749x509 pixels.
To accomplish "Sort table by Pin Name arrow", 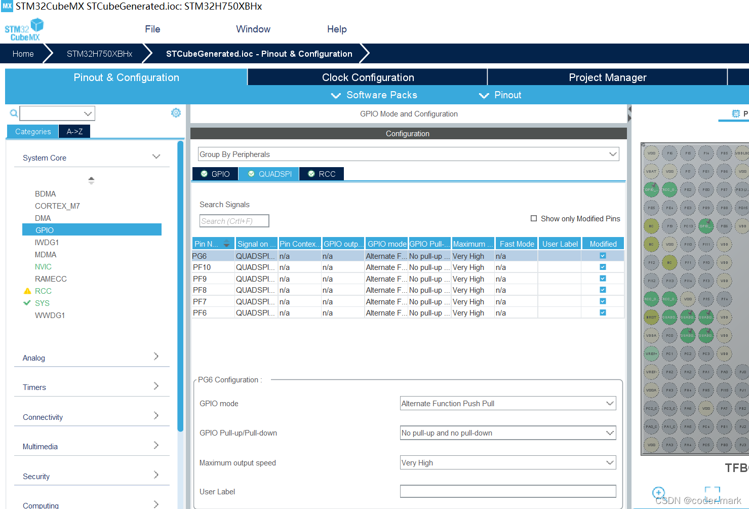I will pos(226,244).
